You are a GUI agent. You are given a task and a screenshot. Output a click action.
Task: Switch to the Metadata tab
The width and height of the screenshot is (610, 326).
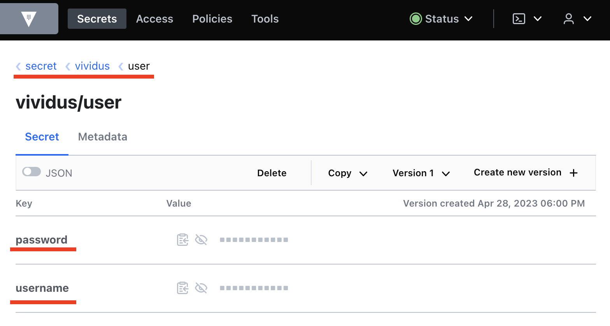coord(103,137)
